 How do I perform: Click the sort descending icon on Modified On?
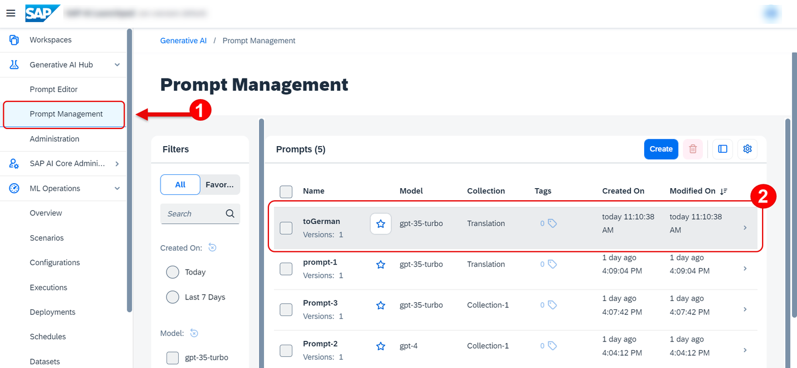pyautogui.click(x=723, y=191)
